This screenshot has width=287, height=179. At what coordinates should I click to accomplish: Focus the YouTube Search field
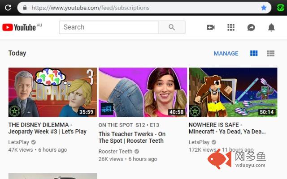(109, 27)
